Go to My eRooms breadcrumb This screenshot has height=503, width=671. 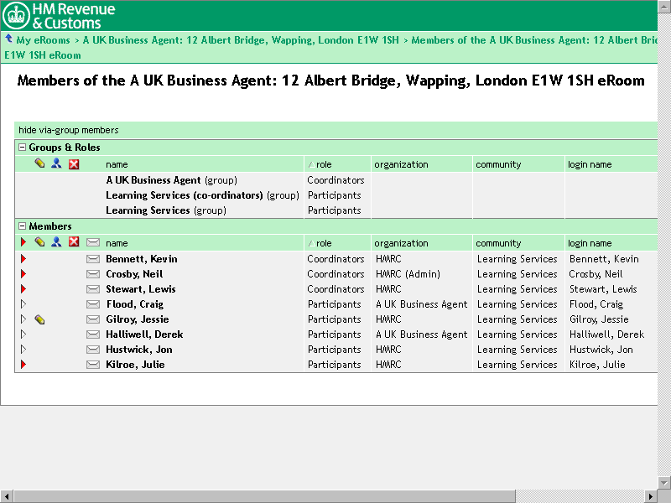point(43,39)
